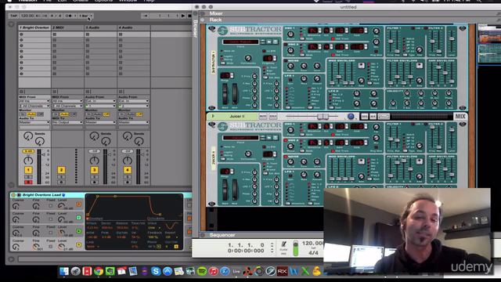Click MUTE button on Juicer II mix channel

[263, 117]
